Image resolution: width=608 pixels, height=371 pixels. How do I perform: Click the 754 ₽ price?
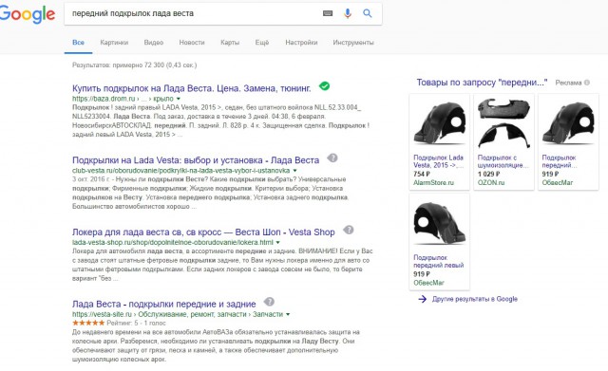click(x=422, y=175)
